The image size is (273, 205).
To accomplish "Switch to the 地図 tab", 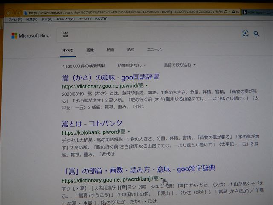I will tap(131, 50).
